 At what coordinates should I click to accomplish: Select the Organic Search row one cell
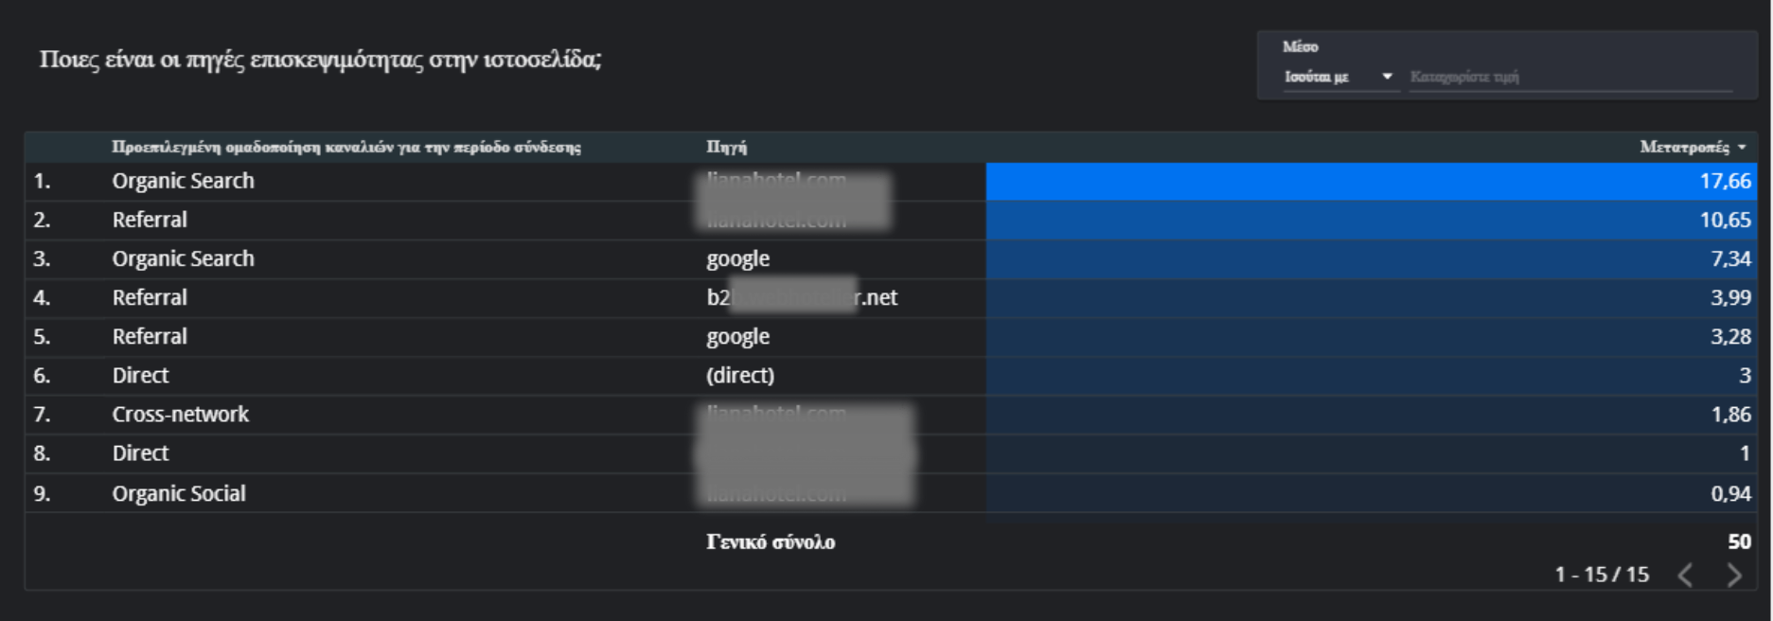(x=183, y=181)
